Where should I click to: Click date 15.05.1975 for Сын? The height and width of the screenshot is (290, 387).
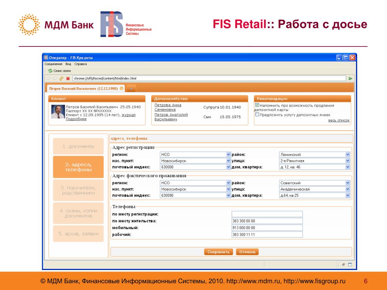click(x=230, y=117)
